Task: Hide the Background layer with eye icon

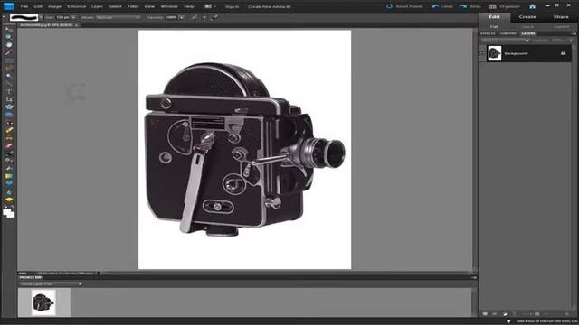Action: tap(482, 53)
